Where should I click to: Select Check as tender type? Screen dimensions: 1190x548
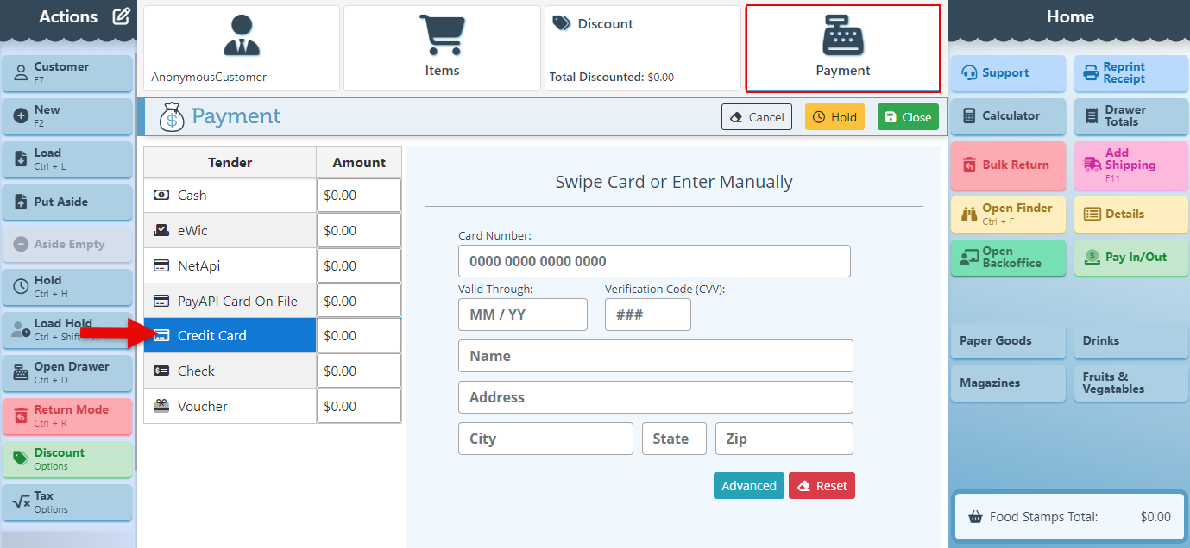[x=230, y=371]
